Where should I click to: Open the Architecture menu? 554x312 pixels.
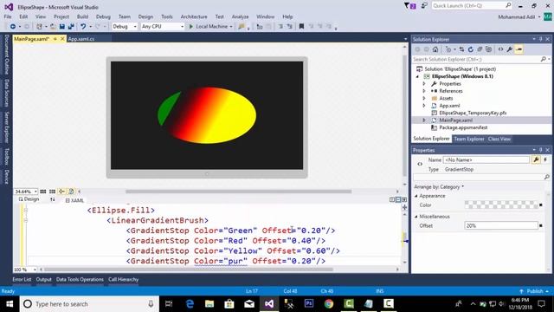194,16
